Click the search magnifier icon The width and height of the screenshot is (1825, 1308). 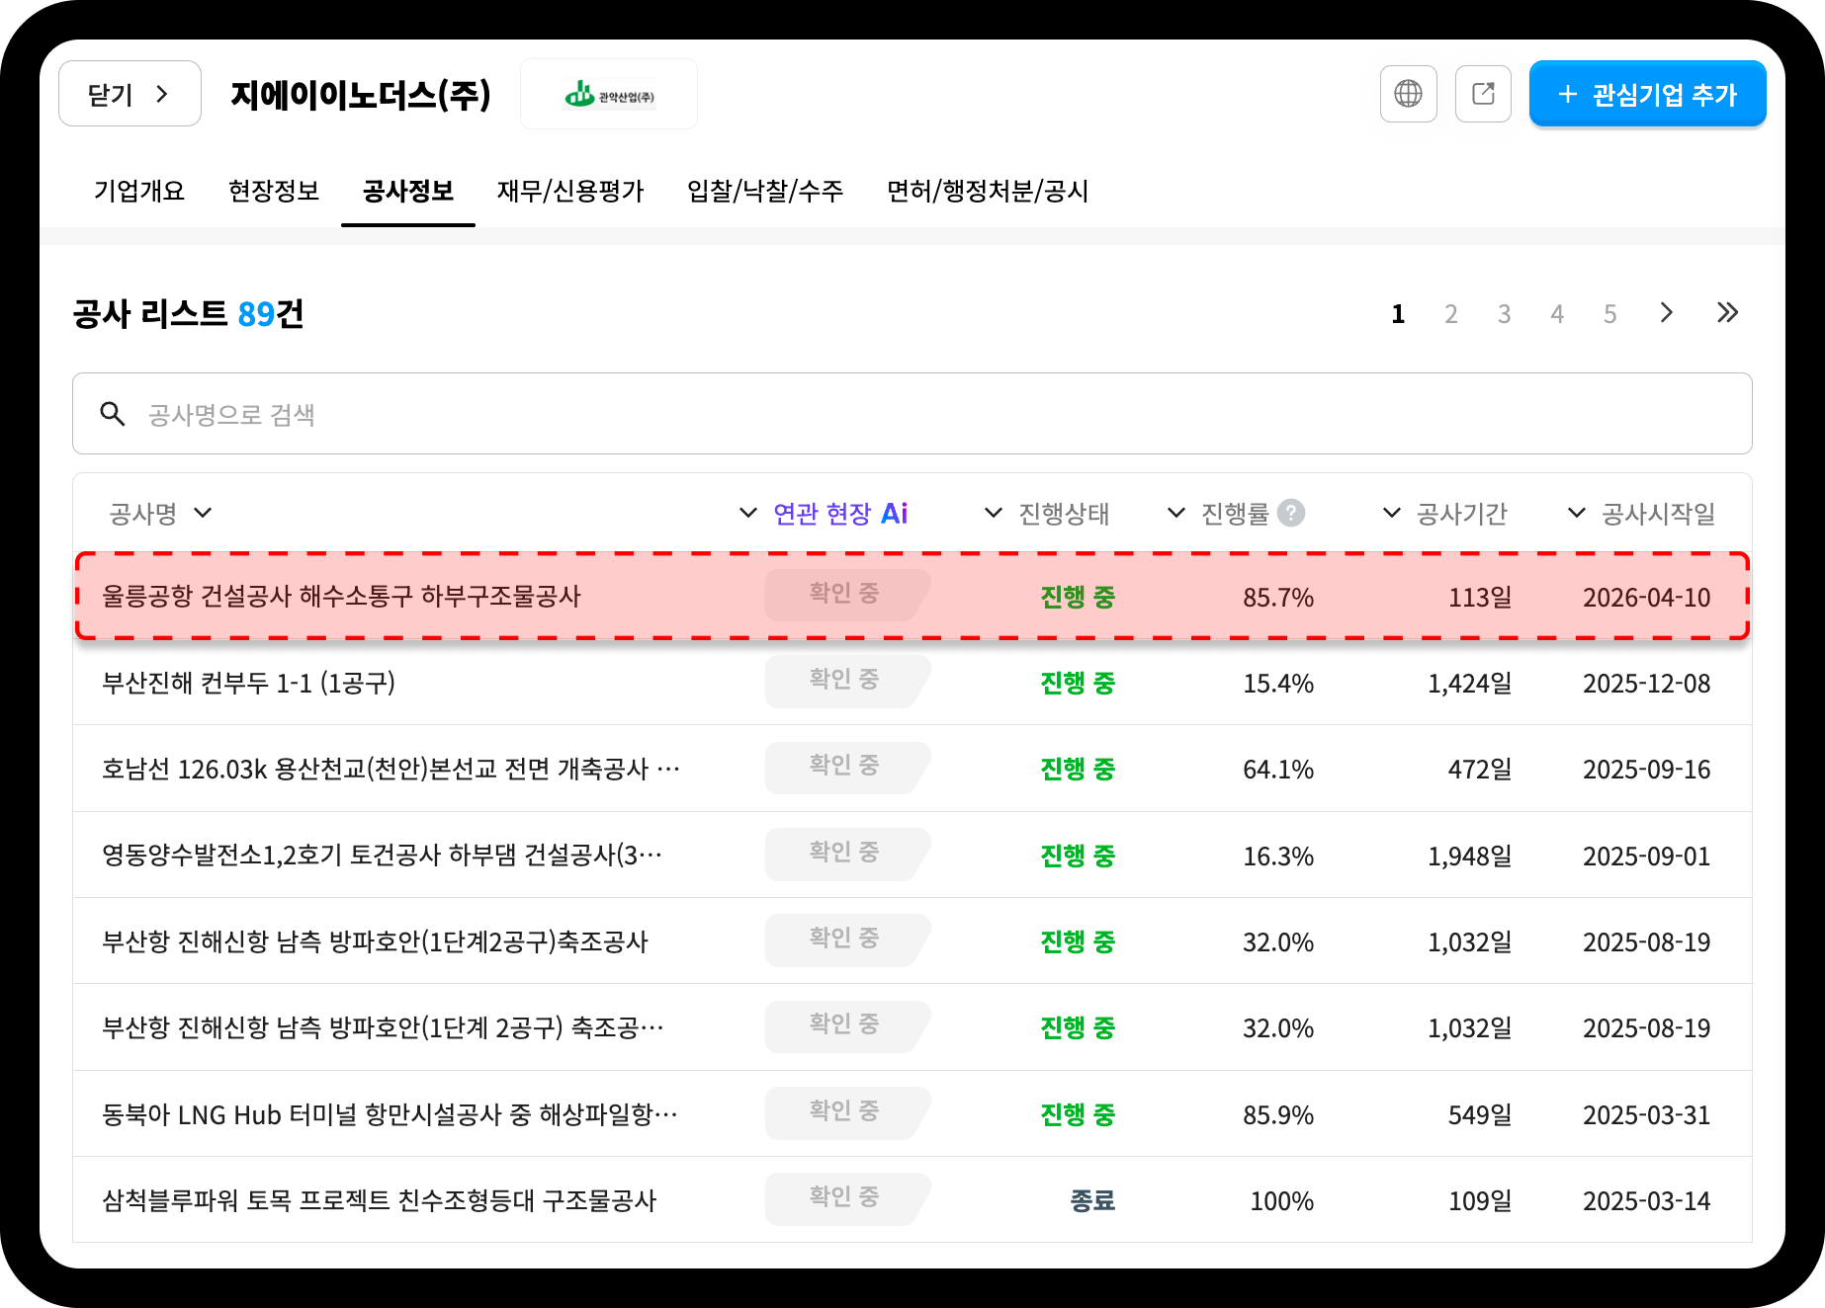pyautogui.click(x=113, y=414)
